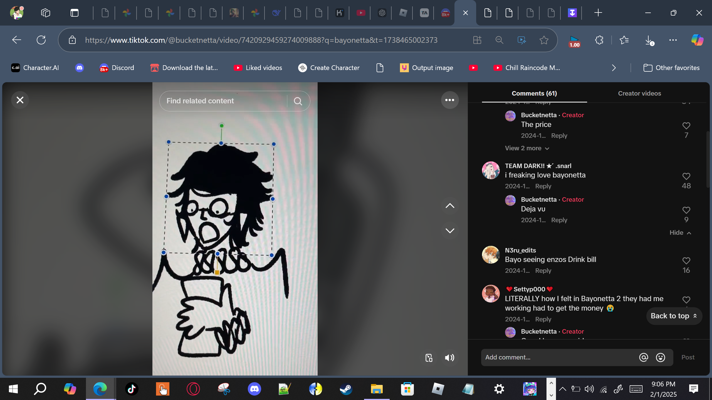Expand the favorites bar overflow chevron
The width and height of the screenshot is (712, 400).
[x=614, y=68]
